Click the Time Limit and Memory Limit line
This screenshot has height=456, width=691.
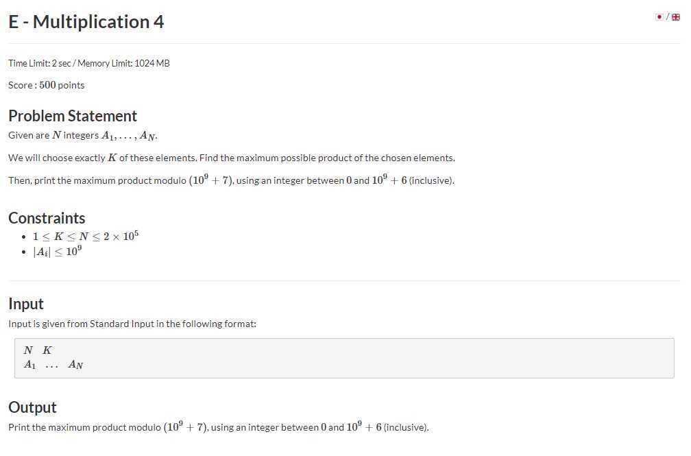pyautogui.click(x=88, y=63)
